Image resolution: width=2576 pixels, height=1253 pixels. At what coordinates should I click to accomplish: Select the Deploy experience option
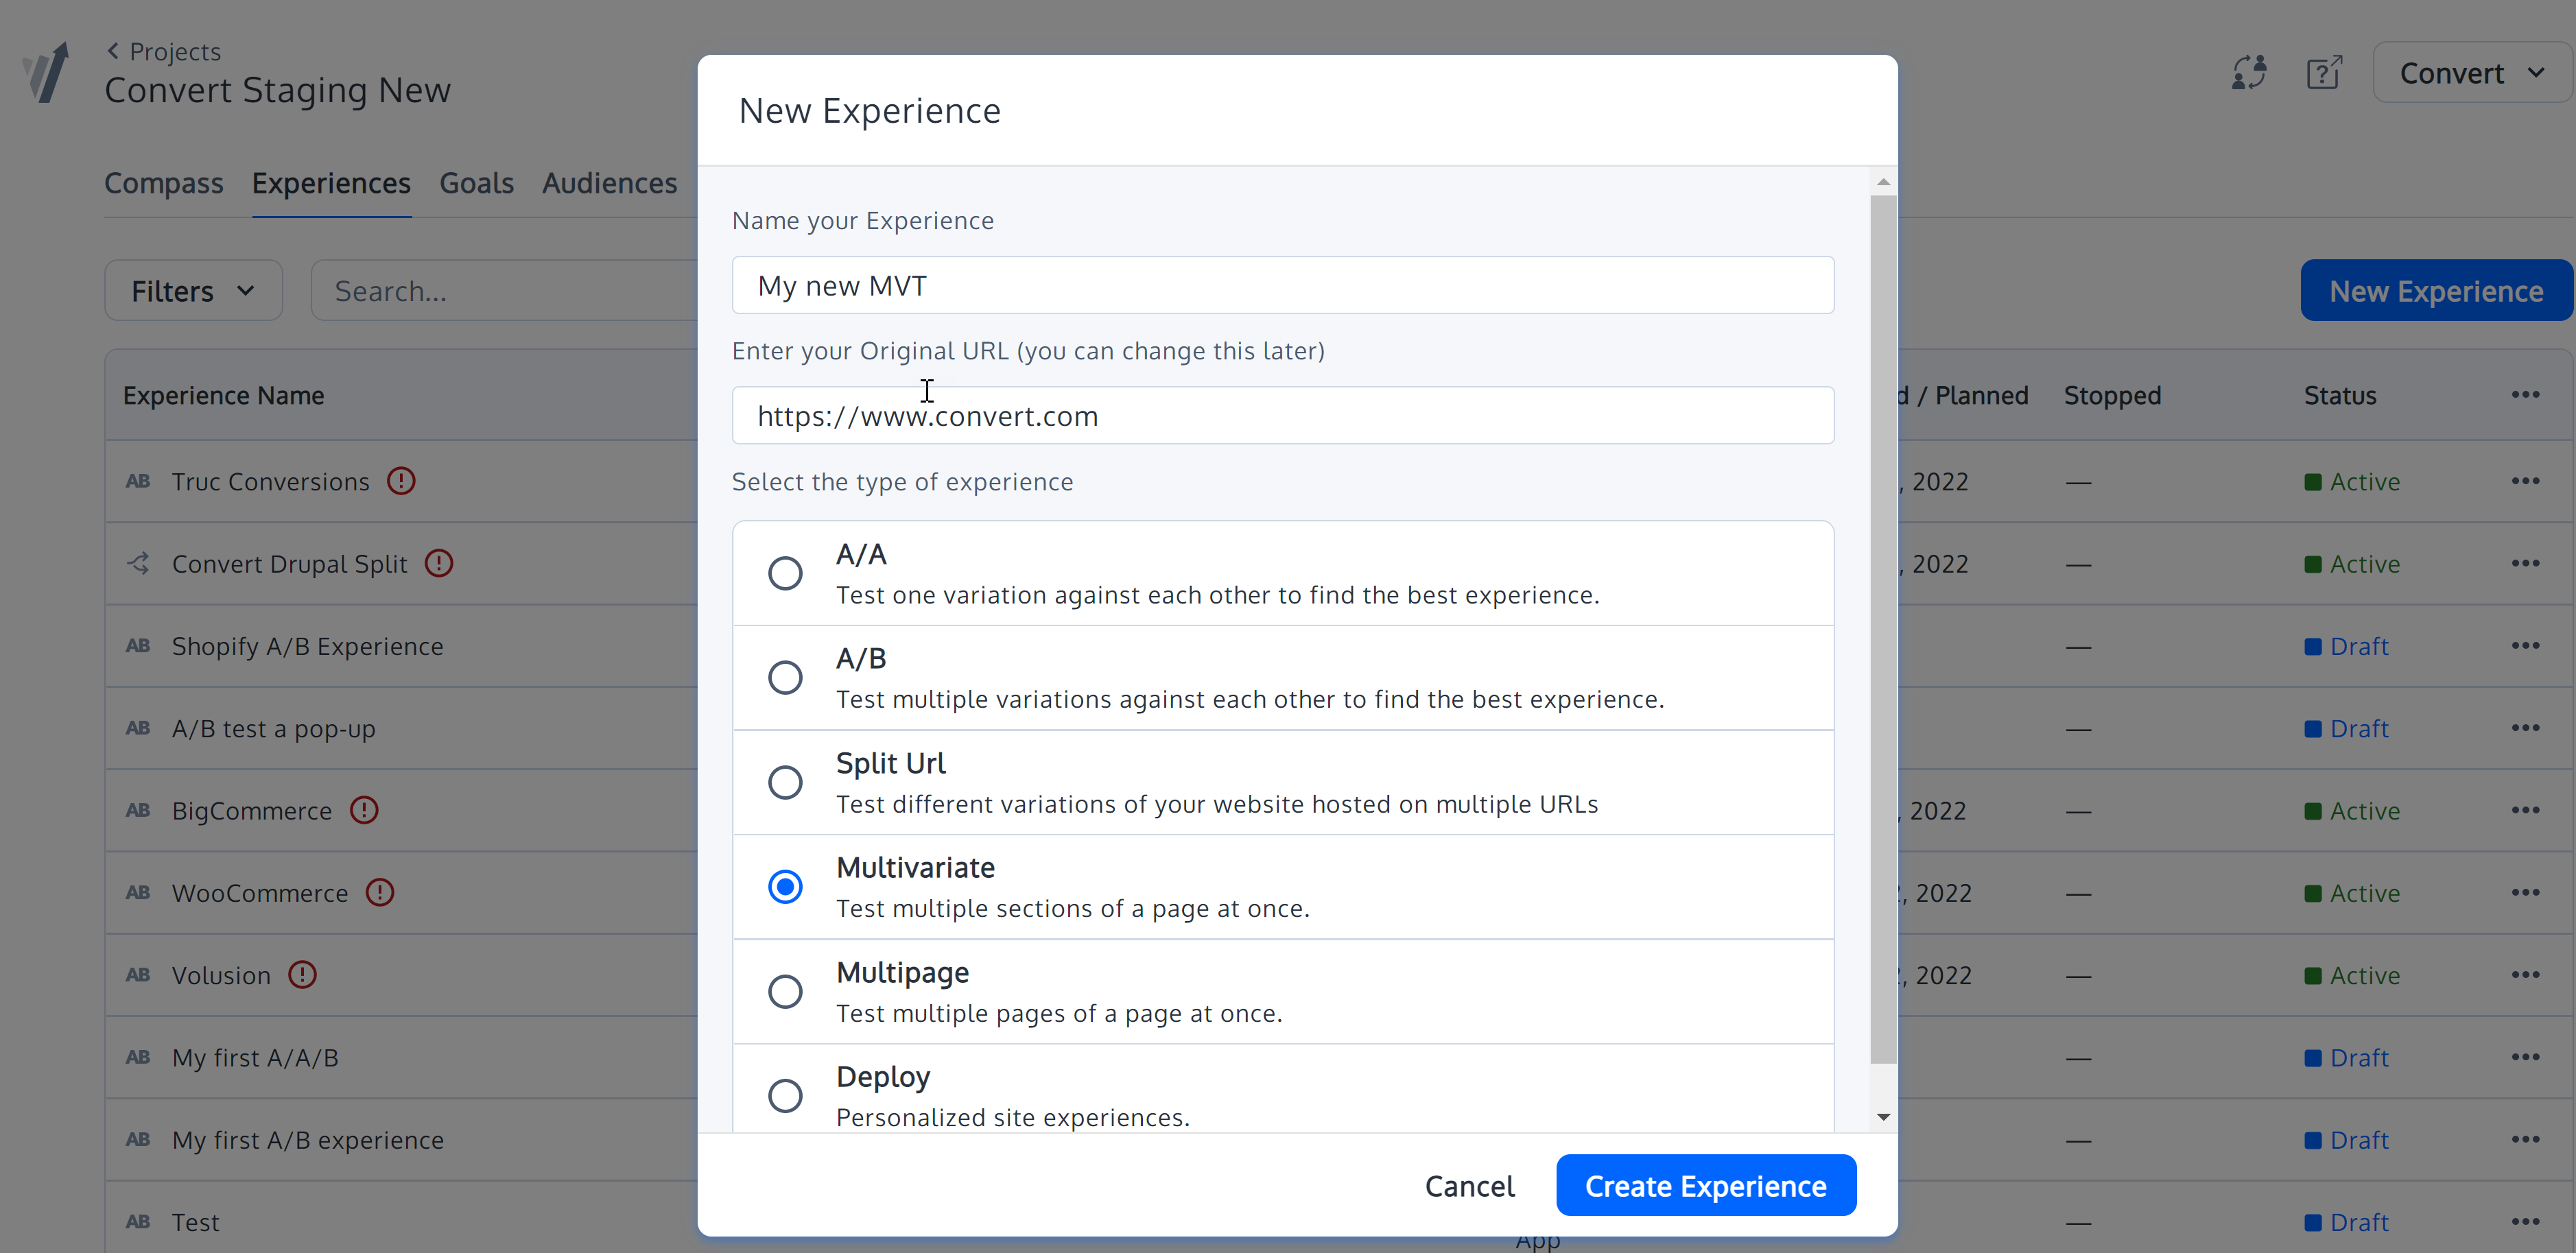tap(786, 1095)
